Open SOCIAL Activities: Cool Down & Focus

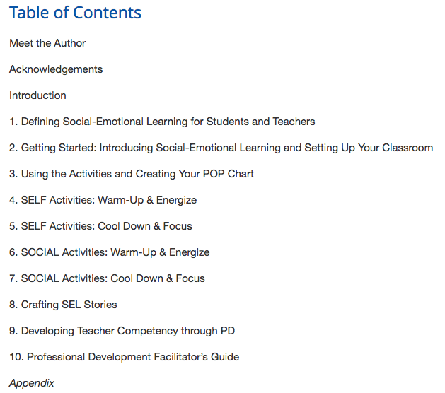click(x=107, y=278)
